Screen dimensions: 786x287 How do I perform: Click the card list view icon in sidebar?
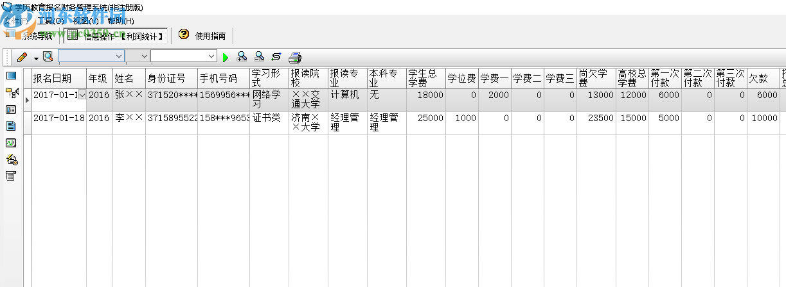pyautogui.click(x=11, y=110)
